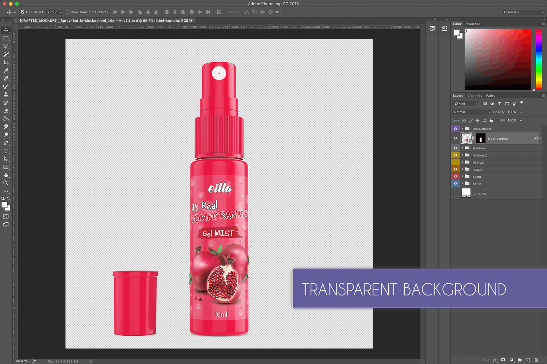This screenshot has height=364, width=547.
Task: Activate the Eyedropper tool
Action: point(6,70)
